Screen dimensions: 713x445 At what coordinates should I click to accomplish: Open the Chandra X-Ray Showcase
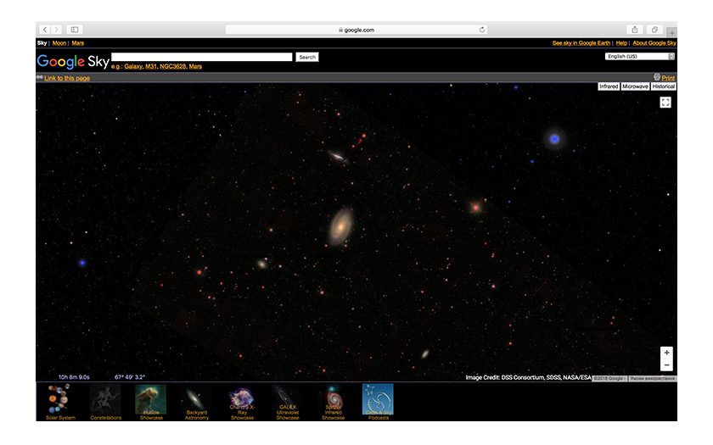click(242, 399)
